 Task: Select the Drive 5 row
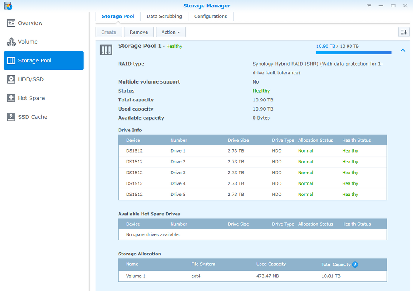252,195
